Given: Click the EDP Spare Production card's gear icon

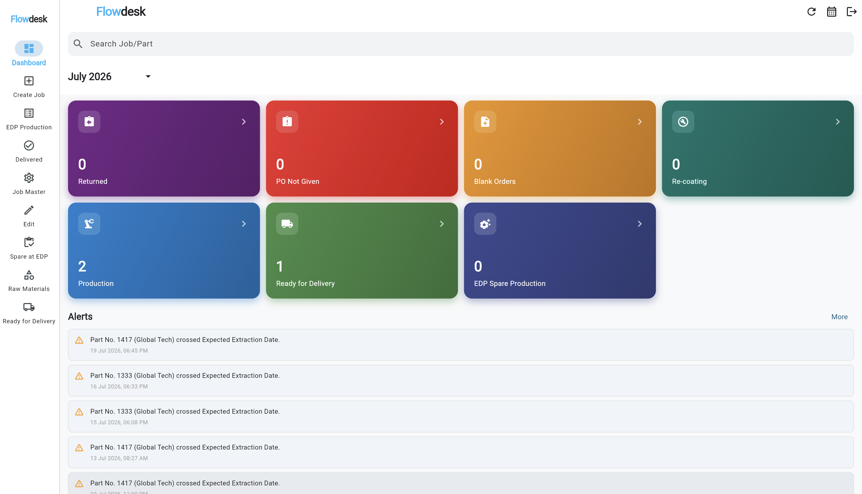Looking at the screenshot, I should (485, 224).
